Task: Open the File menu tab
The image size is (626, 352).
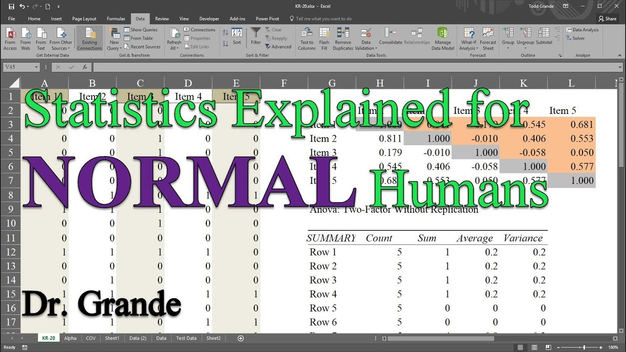Action: 12,19
